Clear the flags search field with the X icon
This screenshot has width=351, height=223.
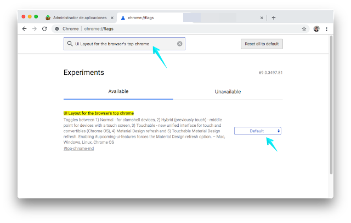point(179,44)
